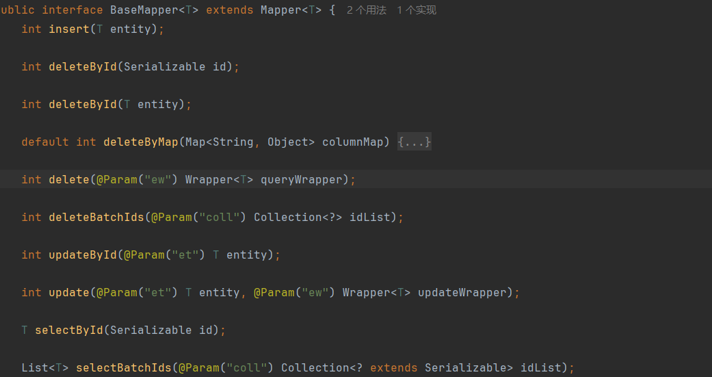Open the "1 个实现" implementations hint
The image size is (712, 377).
click(x=417, y=10)
